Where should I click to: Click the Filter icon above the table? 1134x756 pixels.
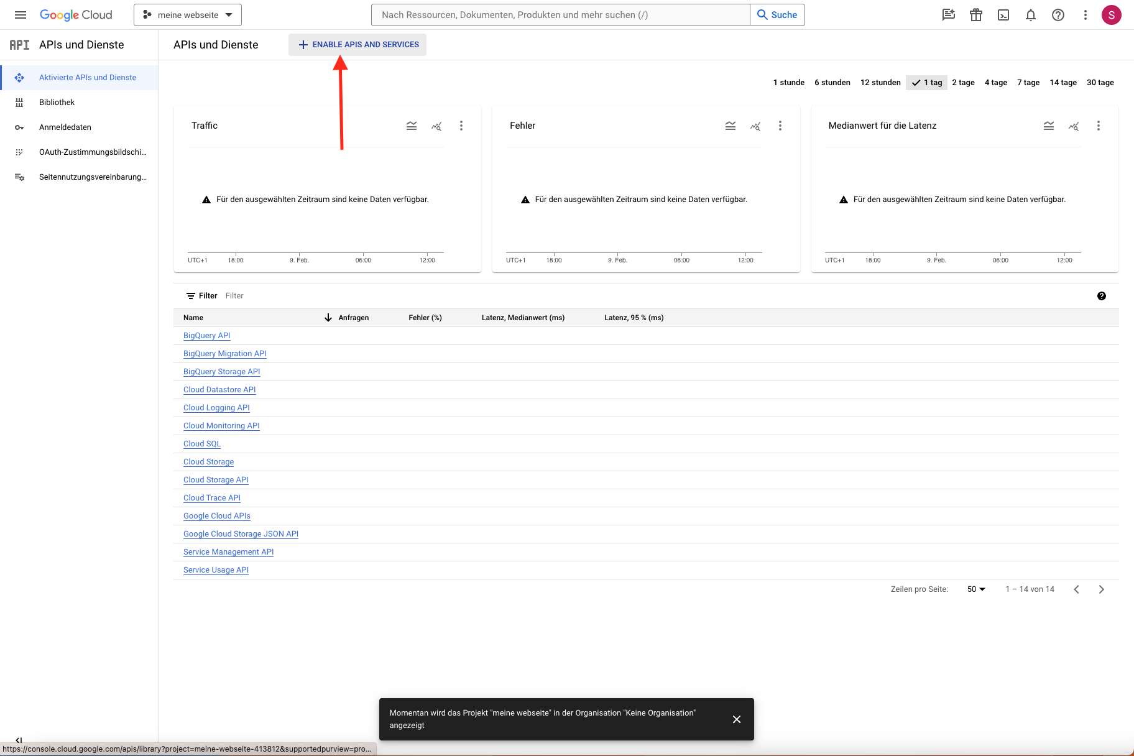coord(191,296)
